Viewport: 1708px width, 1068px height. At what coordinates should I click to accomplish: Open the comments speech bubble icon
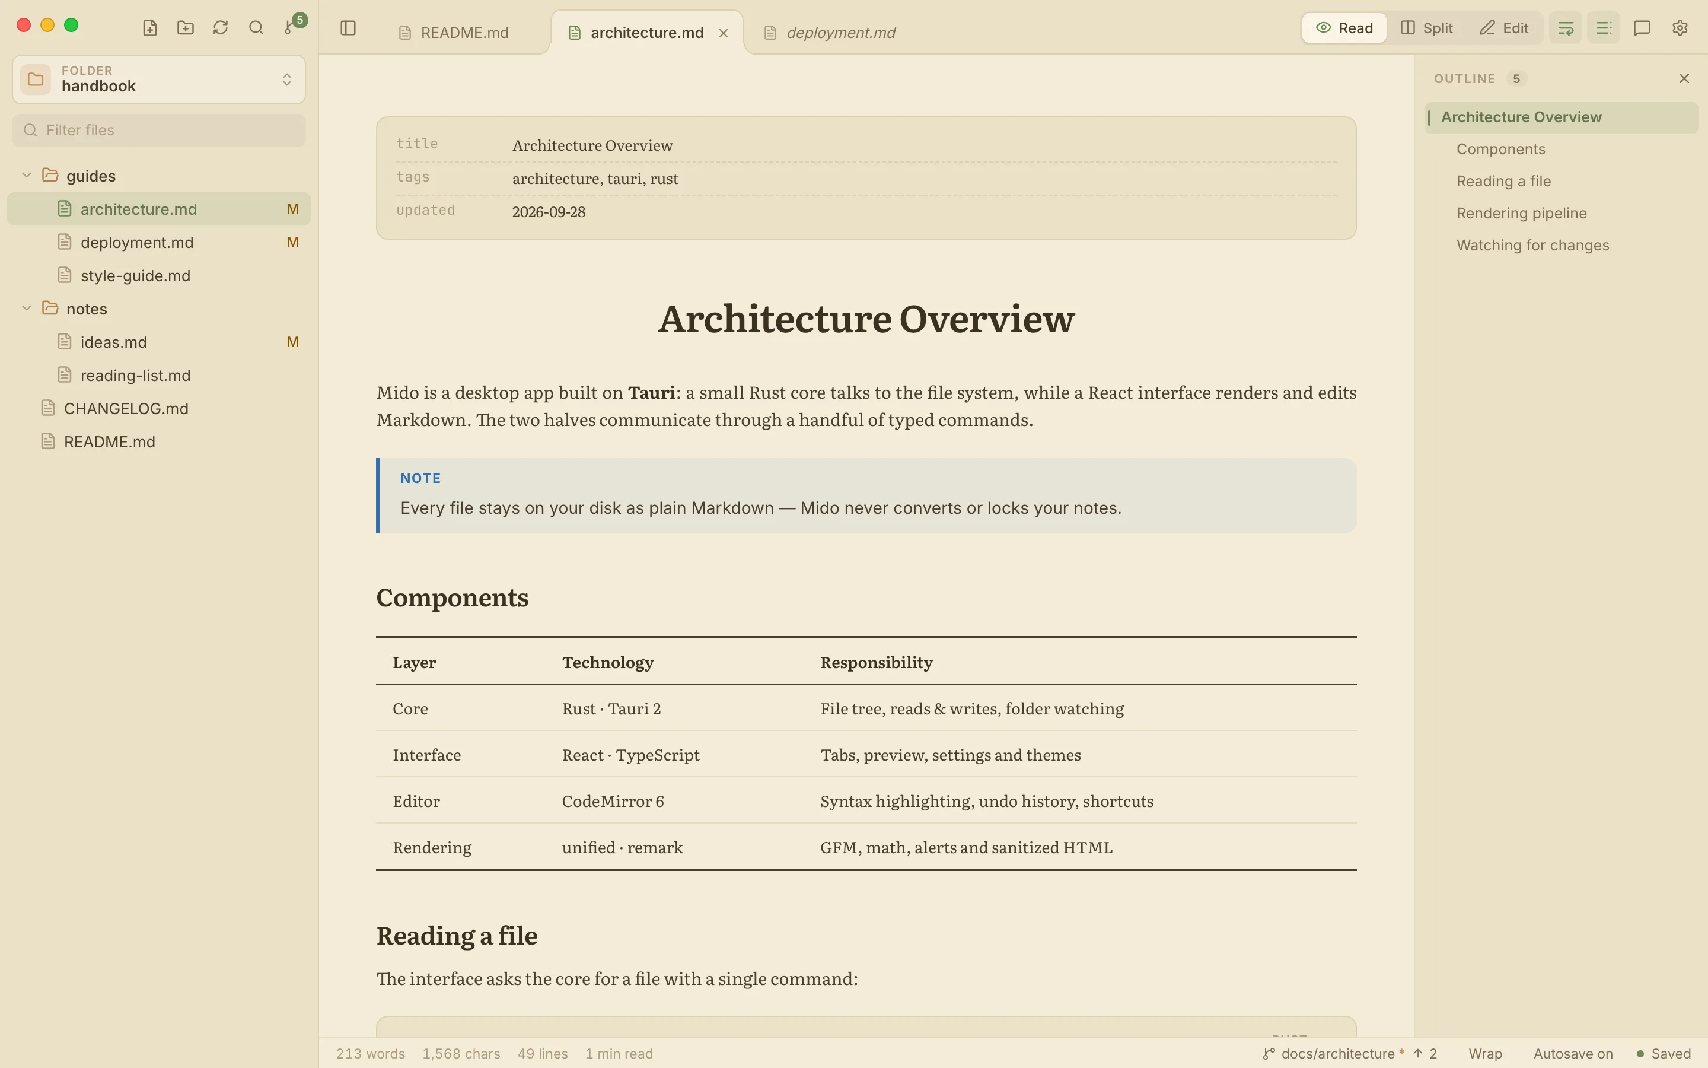[x=1642, y=27]
